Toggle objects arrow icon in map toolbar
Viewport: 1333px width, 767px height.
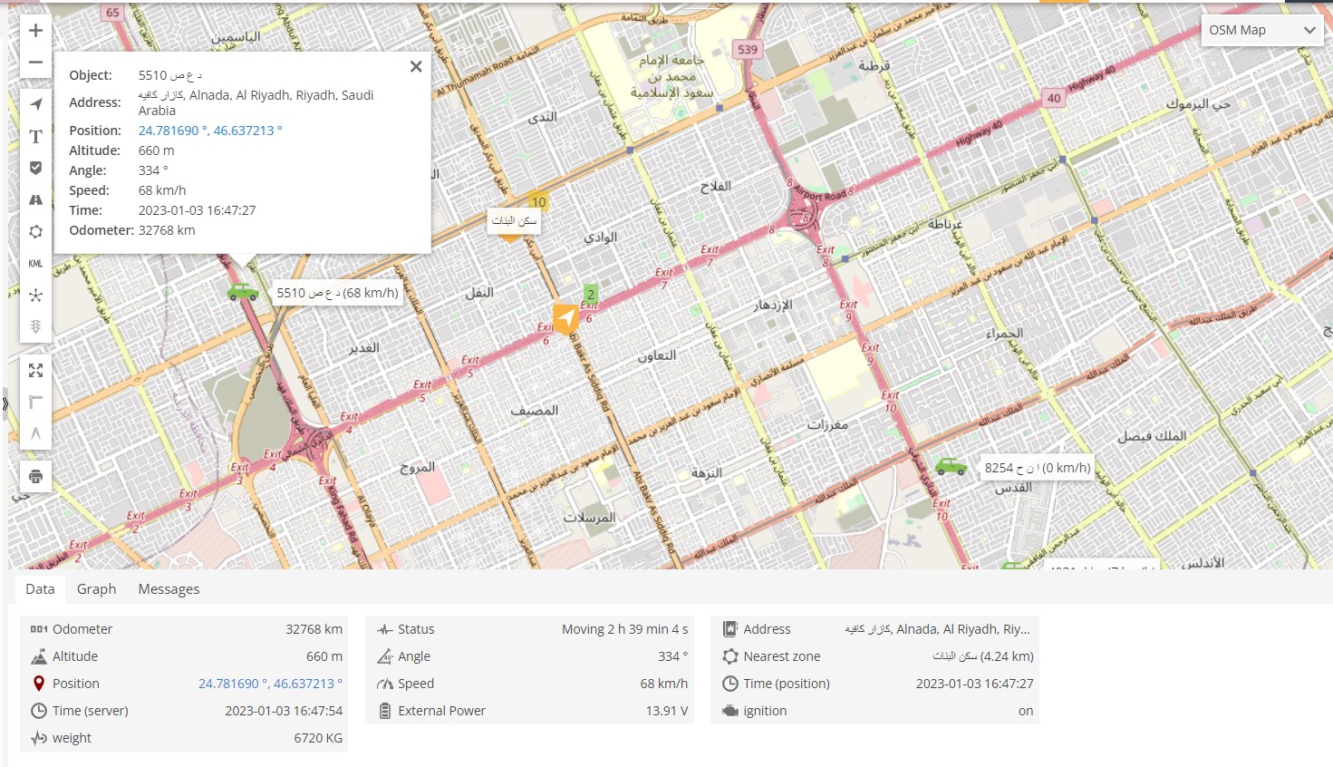tap(35, 104)
